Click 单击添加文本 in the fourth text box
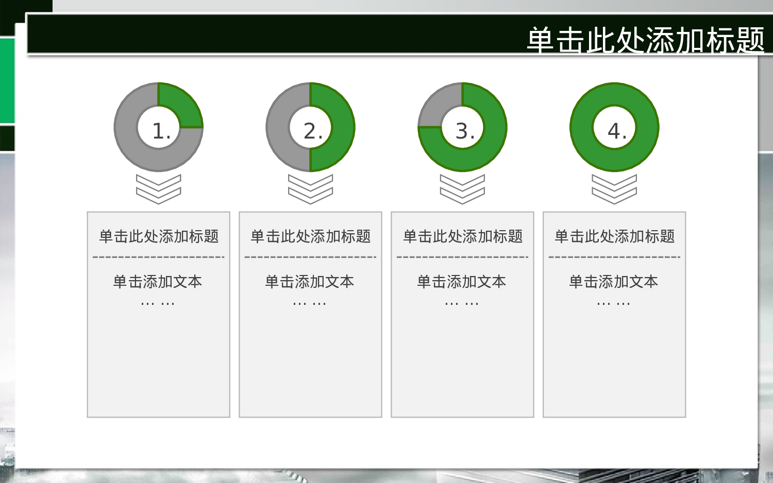773x483 pixels. [x=614, y=282]
